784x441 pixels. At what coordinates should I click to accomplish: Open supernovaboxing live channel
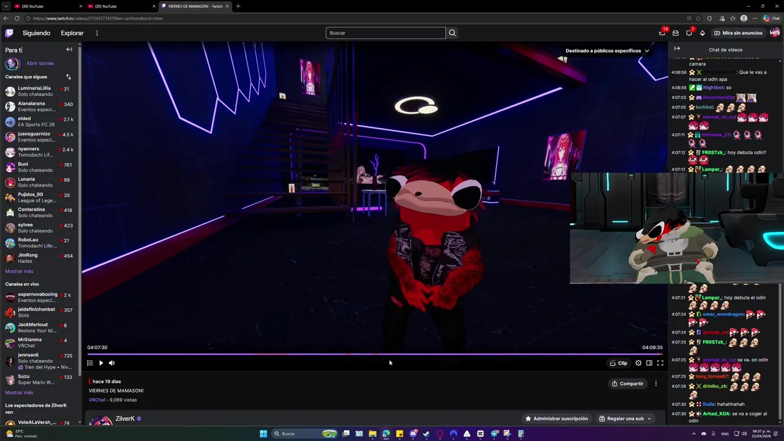pos(39,297)
